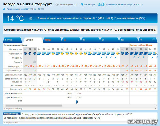This screenshot has height=126, width=160.
Task: Click the sunny icon at hour 13
Action: [81, 53]
